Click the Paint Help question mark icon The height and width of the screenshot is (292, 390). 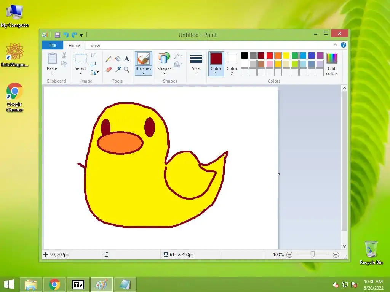344,45
